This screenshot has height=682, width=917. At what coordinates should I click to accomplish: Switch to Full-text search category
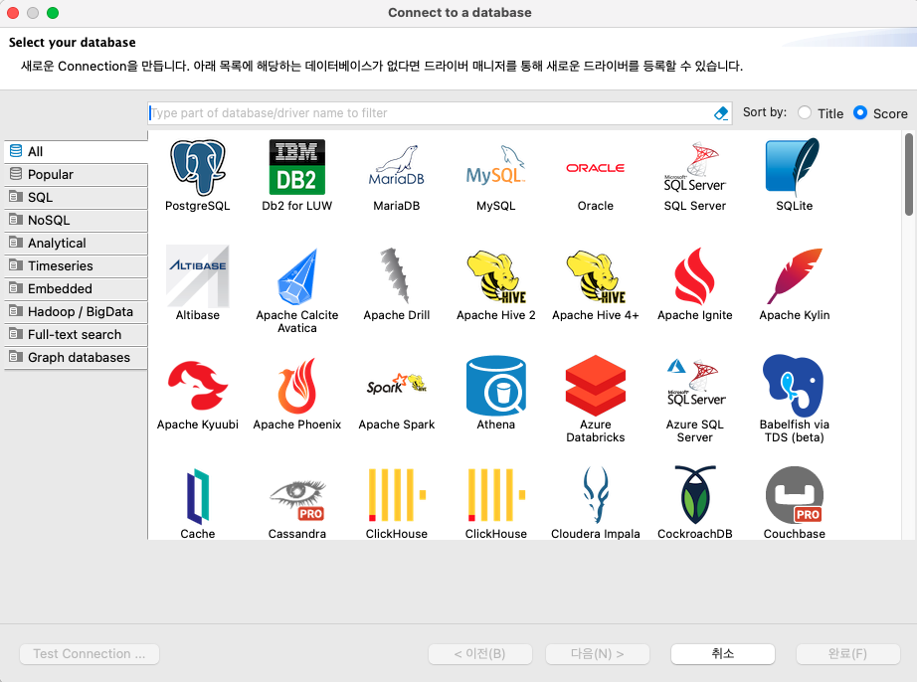[x=76, y=334]
